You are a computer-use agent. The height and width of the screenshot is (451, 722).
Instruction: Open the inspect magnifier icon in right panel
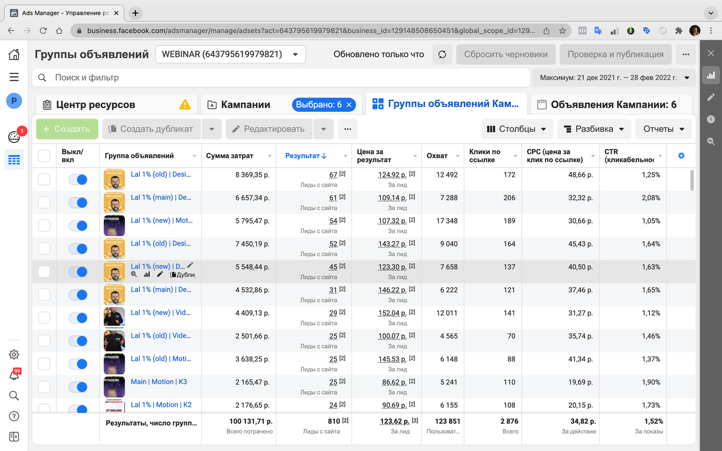[711, 142]
